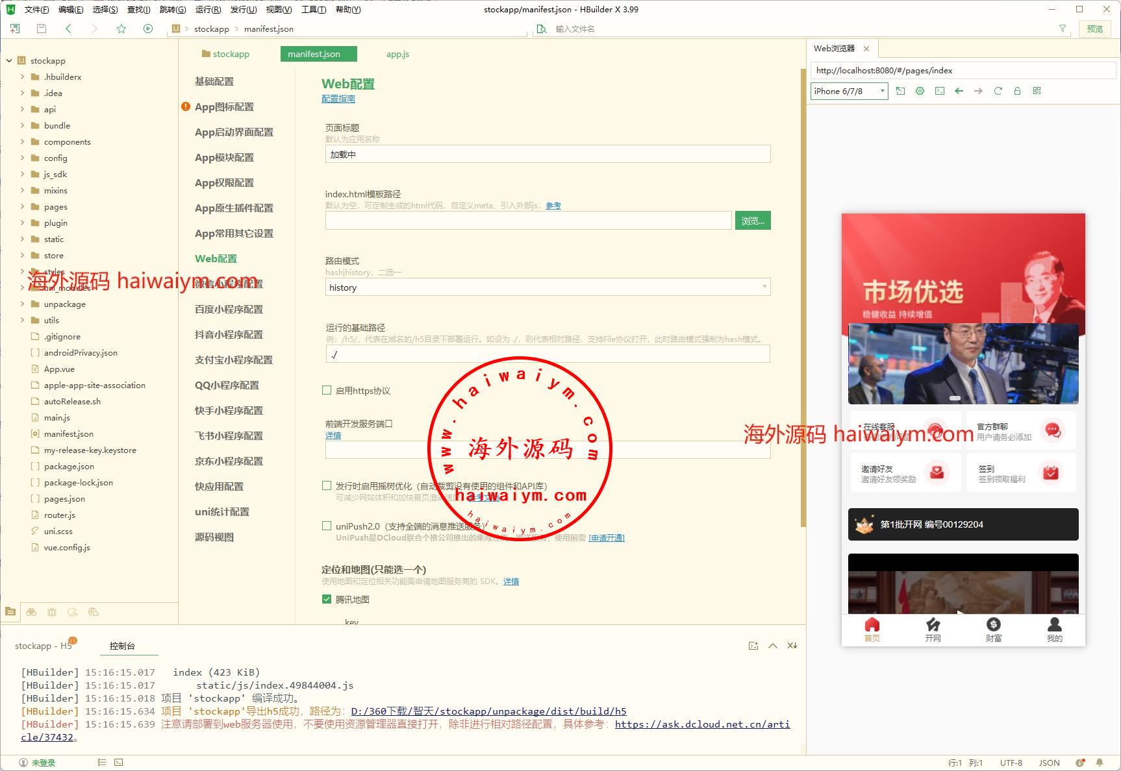Click the 页面标题 input field
This screenshot has width=1121, height=771.
tap(548, 154)
